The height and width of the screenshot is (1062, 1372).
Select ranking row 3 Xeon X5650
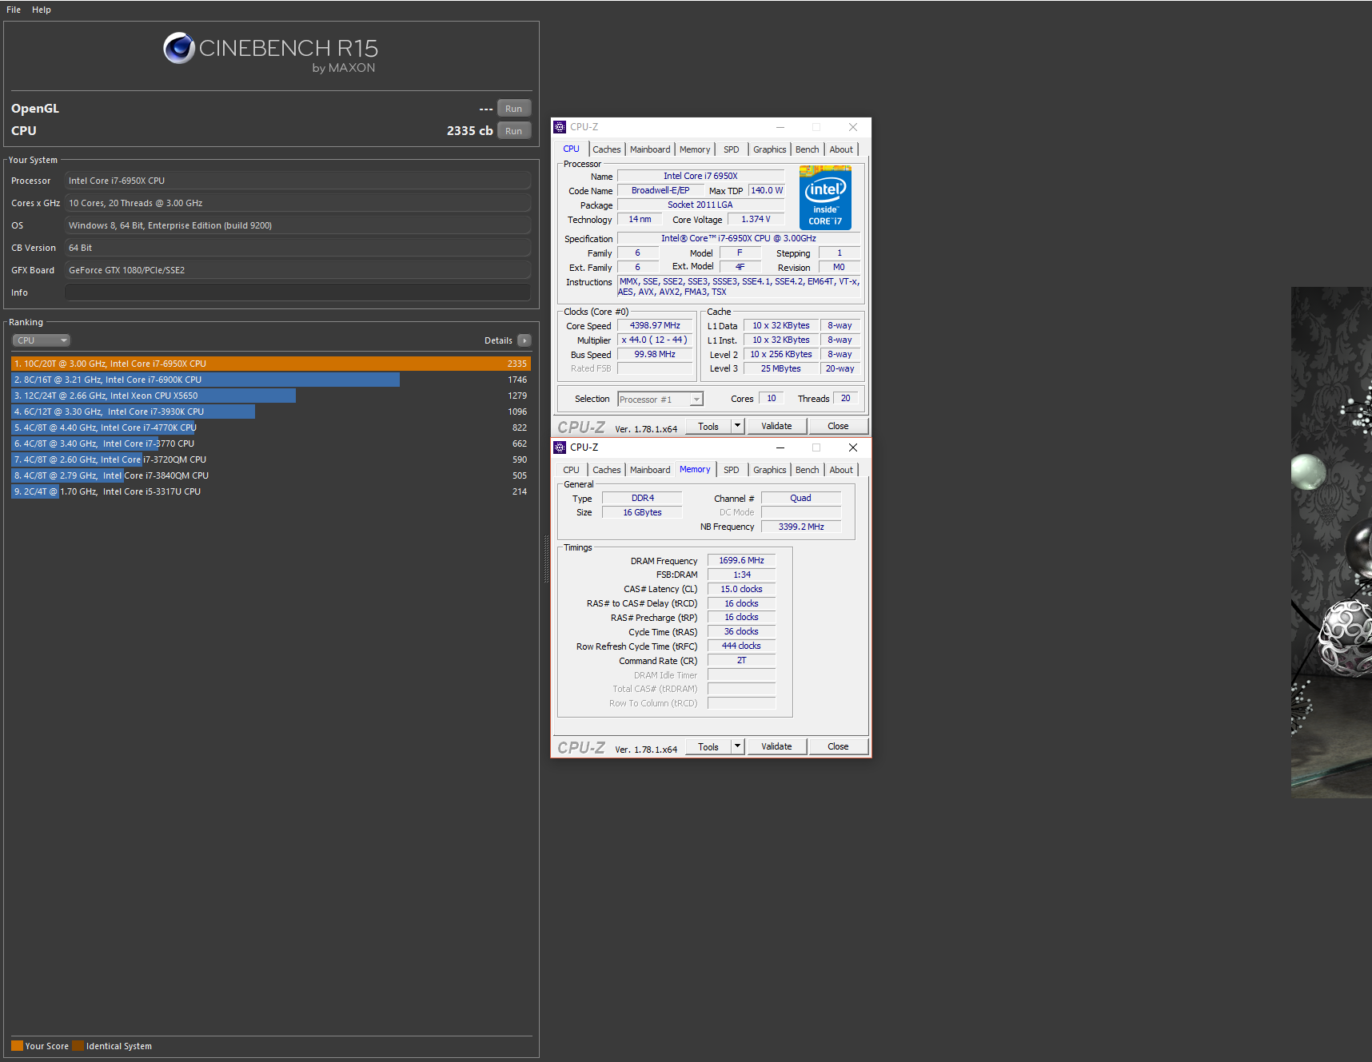coord(271,396)
